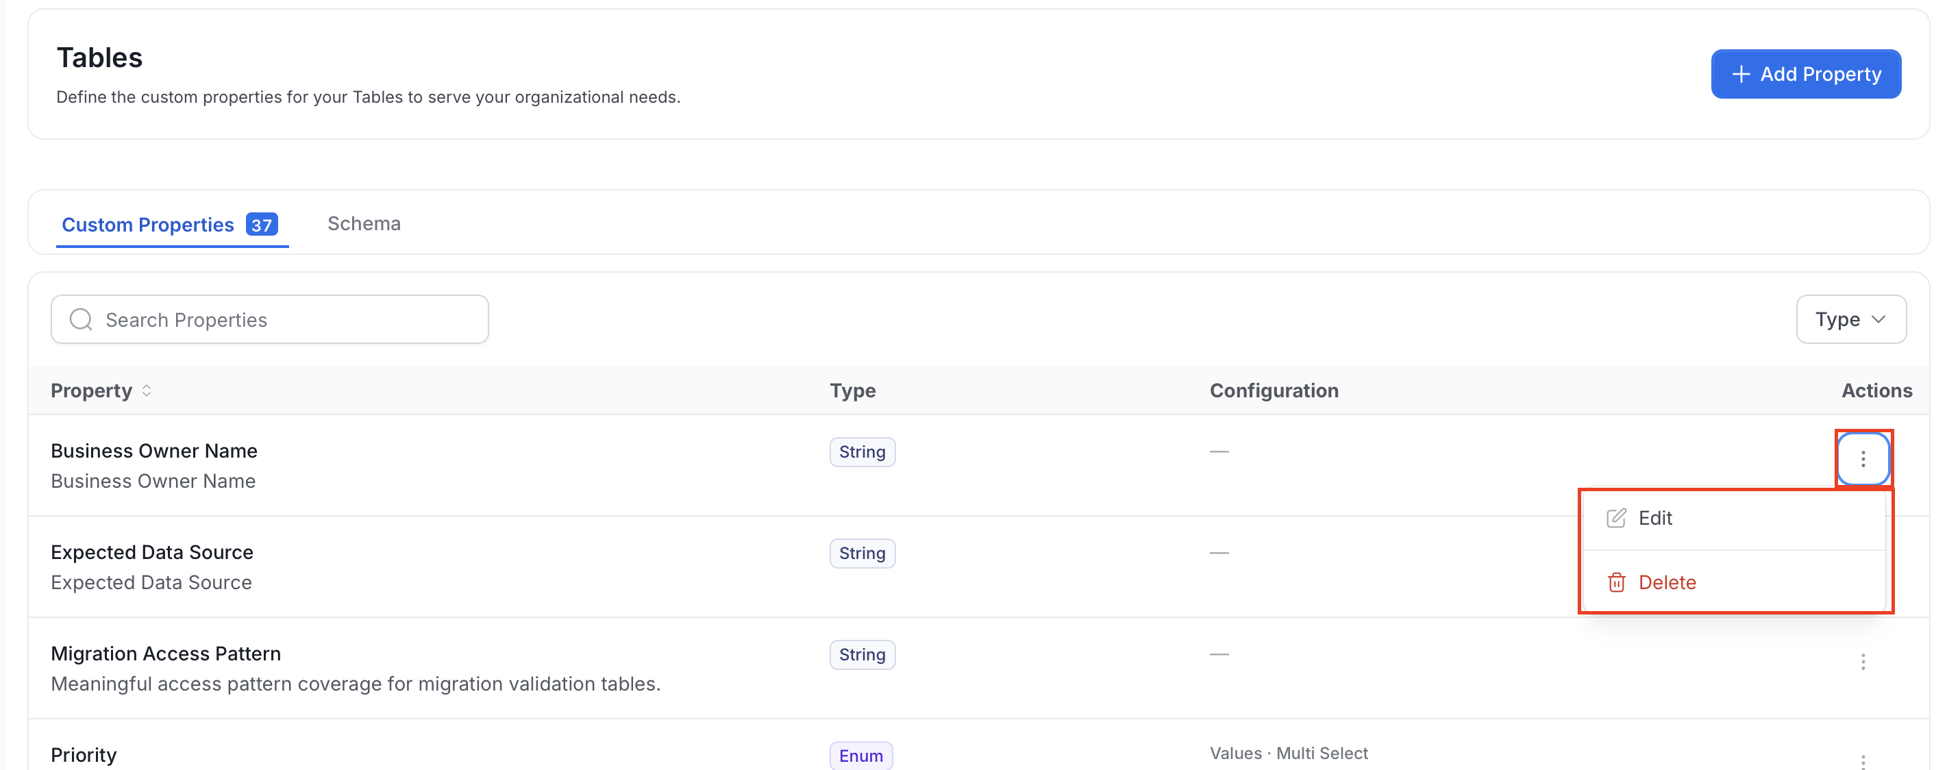Click String type tag for Expected Data Source
This screenshot has width=1947, height=770.
click(862, 553)
